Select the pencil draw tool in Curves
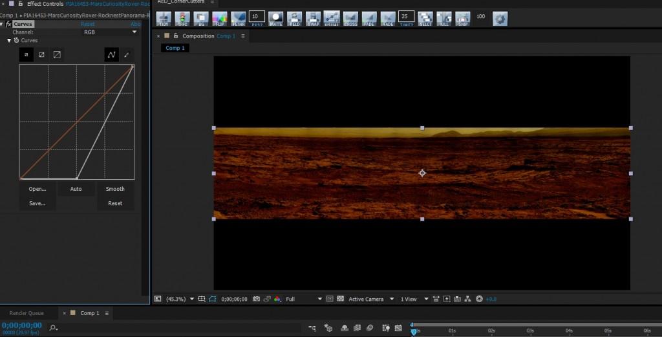This screenshot has width=662, height=337. [x=127, y=55]
